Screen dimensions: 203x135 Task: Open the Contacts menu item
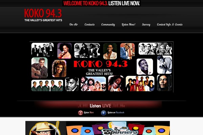coord(90,25)
